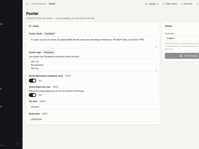Click the Git SHA input field
199x149 pixels.
(93, 107)
